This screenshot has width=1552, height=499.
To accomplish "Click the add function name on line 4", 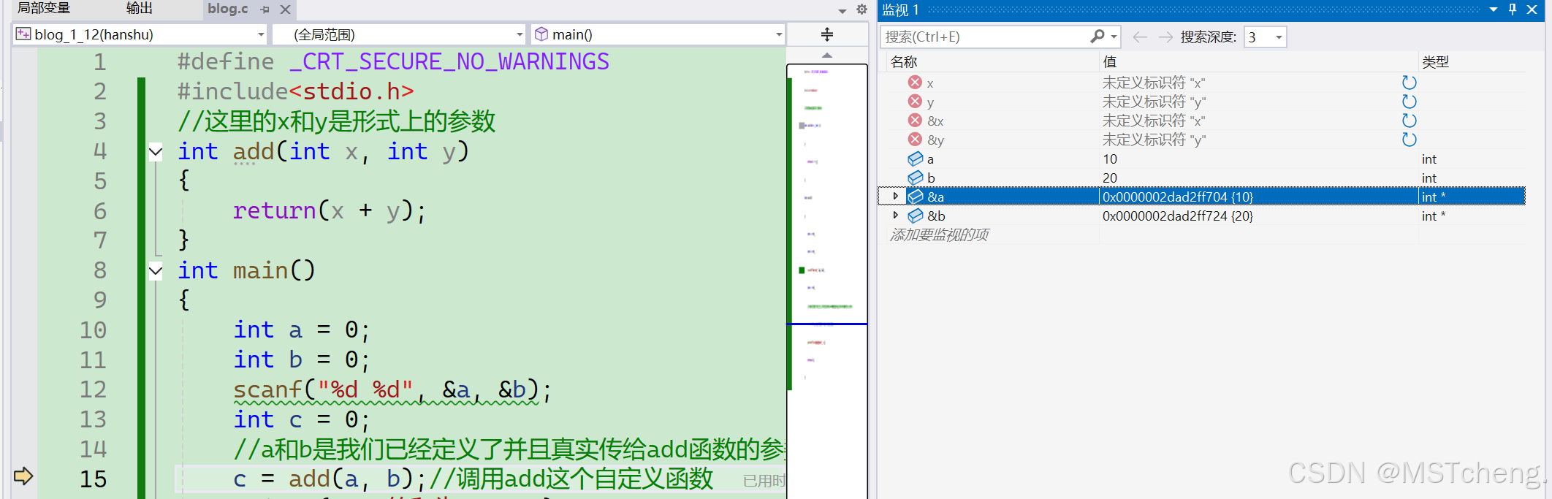I will tap(254, 151).
